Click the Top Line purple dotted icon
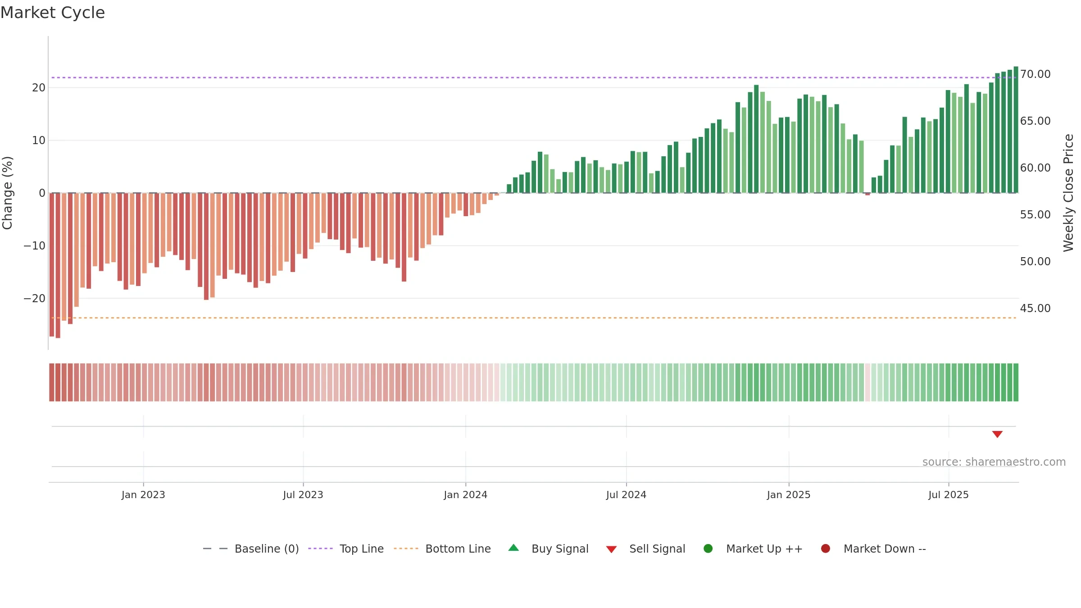This screenshot has height=608, width=1081. click(320, 549)
